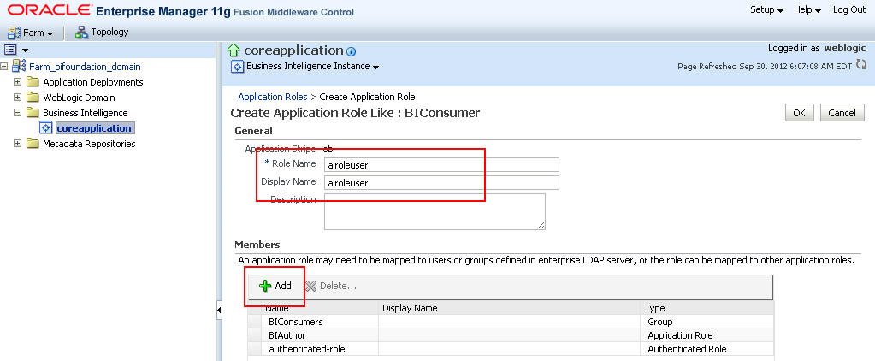Click the coreapplication info icon

(351, 52)
